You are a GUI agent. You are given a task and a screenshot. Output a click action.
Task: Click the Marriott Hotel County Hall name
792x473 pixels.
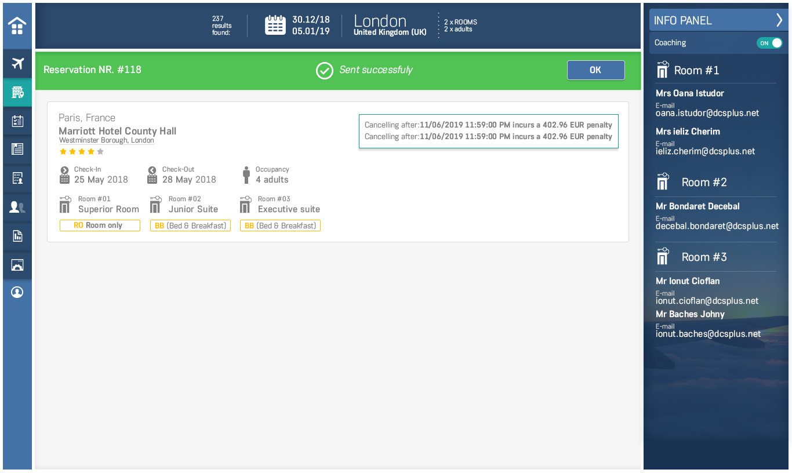pos(118,131)
